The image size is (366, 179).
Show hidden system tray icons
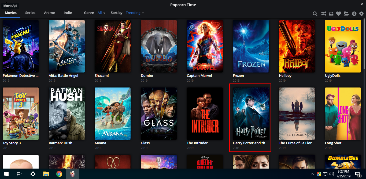click(312, 174)
